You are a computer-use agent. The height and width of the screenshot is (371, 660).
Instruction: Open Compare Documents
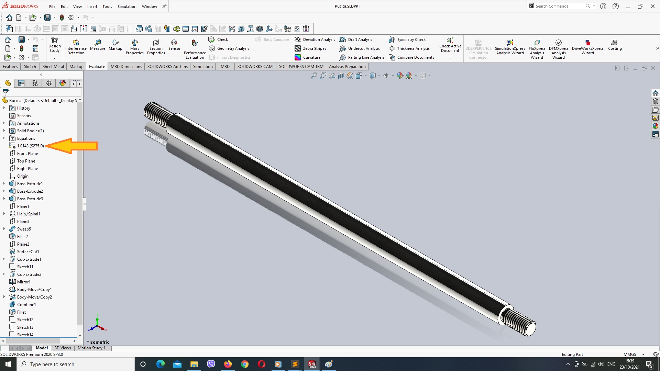(411, 57)
